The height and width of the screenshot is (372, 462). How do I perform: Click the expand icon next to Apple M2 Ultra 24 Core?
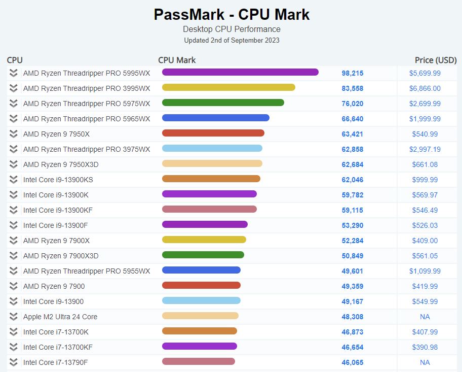pos(13,317)
